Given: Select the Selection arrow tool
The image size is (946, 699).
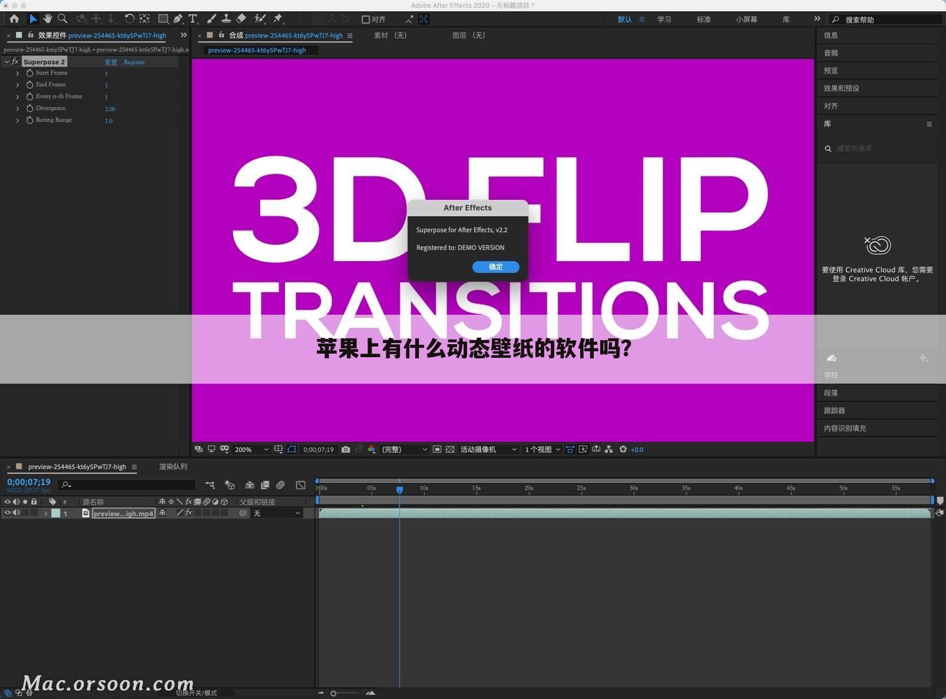Looking at the screenshot, I should [x=33, y=19].
